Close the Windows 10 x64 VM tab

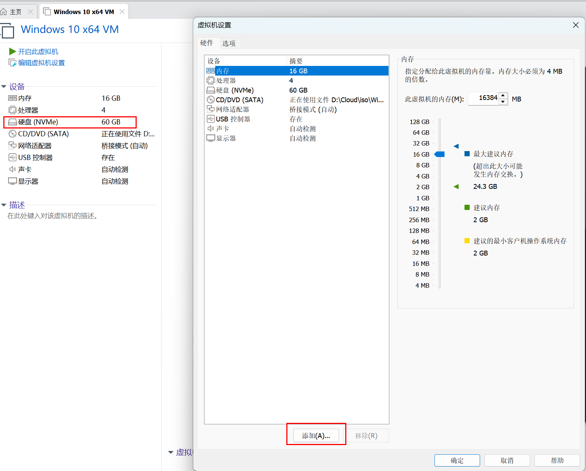[122, 12]
